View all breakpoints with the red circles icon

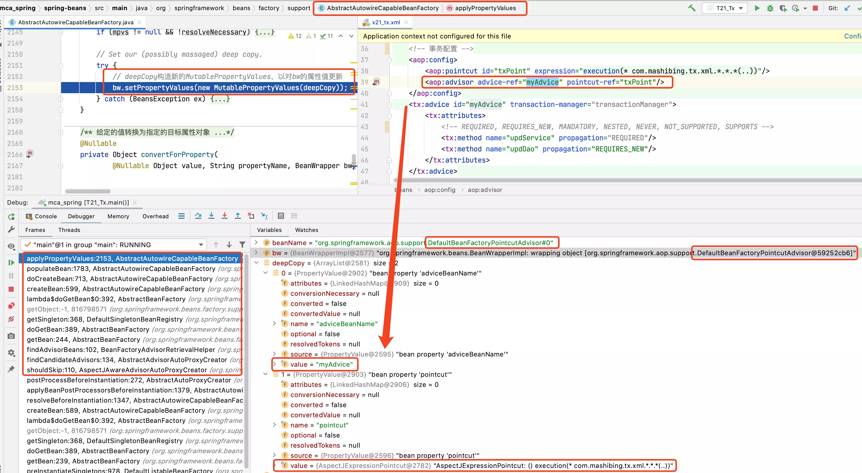11,306
